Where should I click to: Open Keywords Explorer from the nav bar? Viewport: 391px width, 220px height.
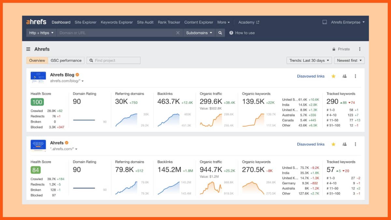pyautogui.click(x=117, y=22)
